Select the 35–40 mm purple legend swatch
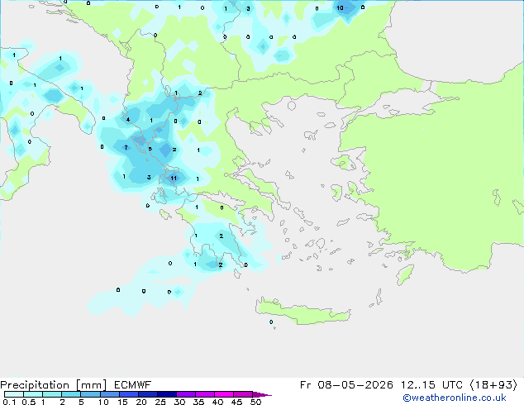 point(205,394)
